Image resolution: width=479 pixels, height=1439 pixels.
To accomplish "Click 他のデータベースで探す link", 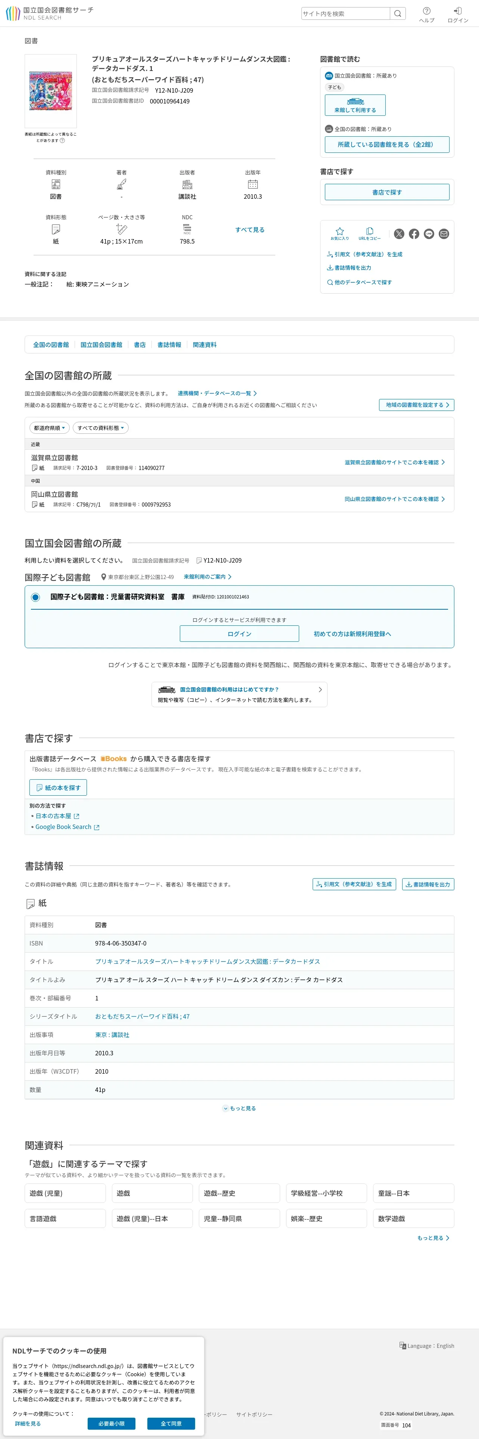I will (x=359, y=282).
